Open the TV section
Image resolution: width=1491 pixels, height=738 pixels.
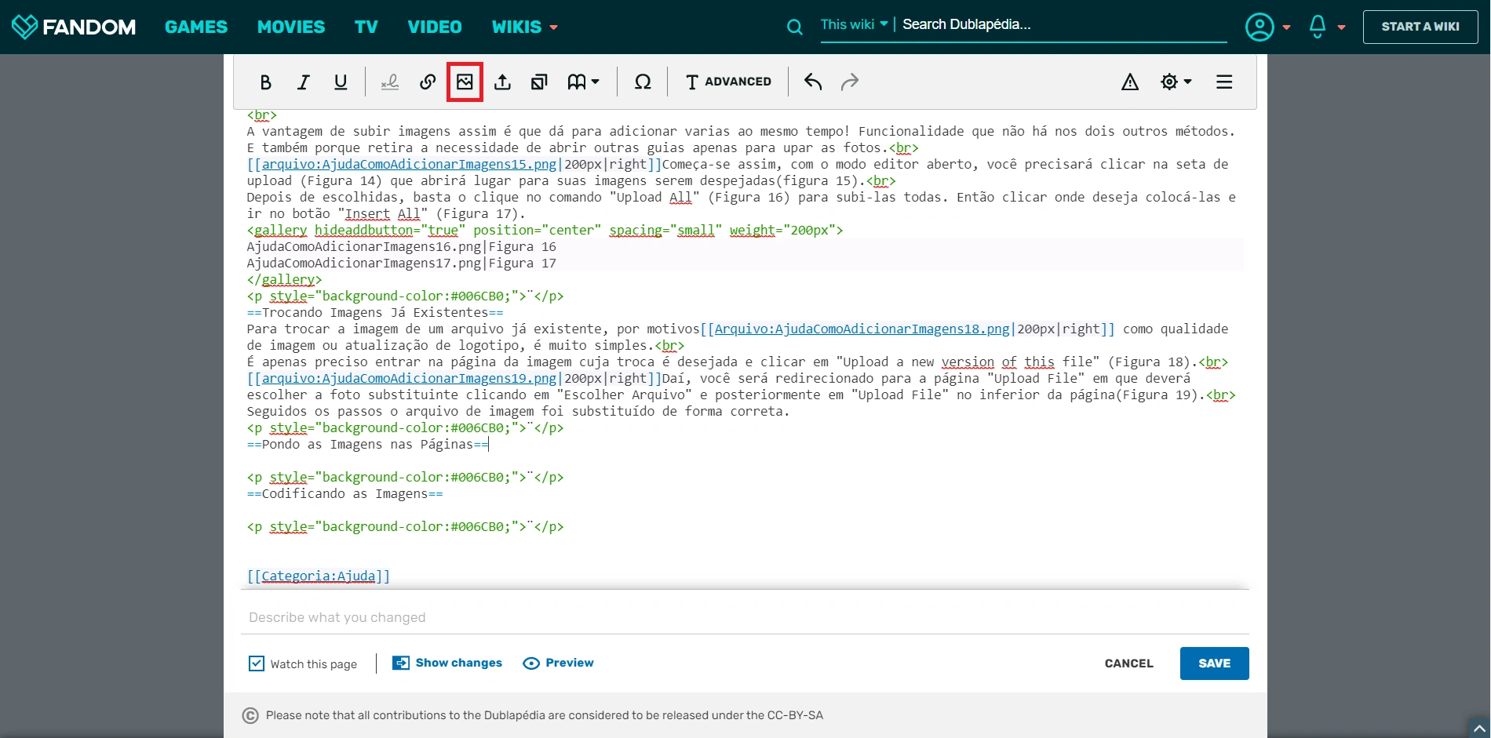[x=366, y=27]
